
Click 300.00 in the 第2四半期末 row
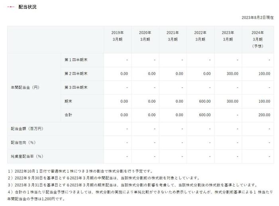click(x=232, y=74)
